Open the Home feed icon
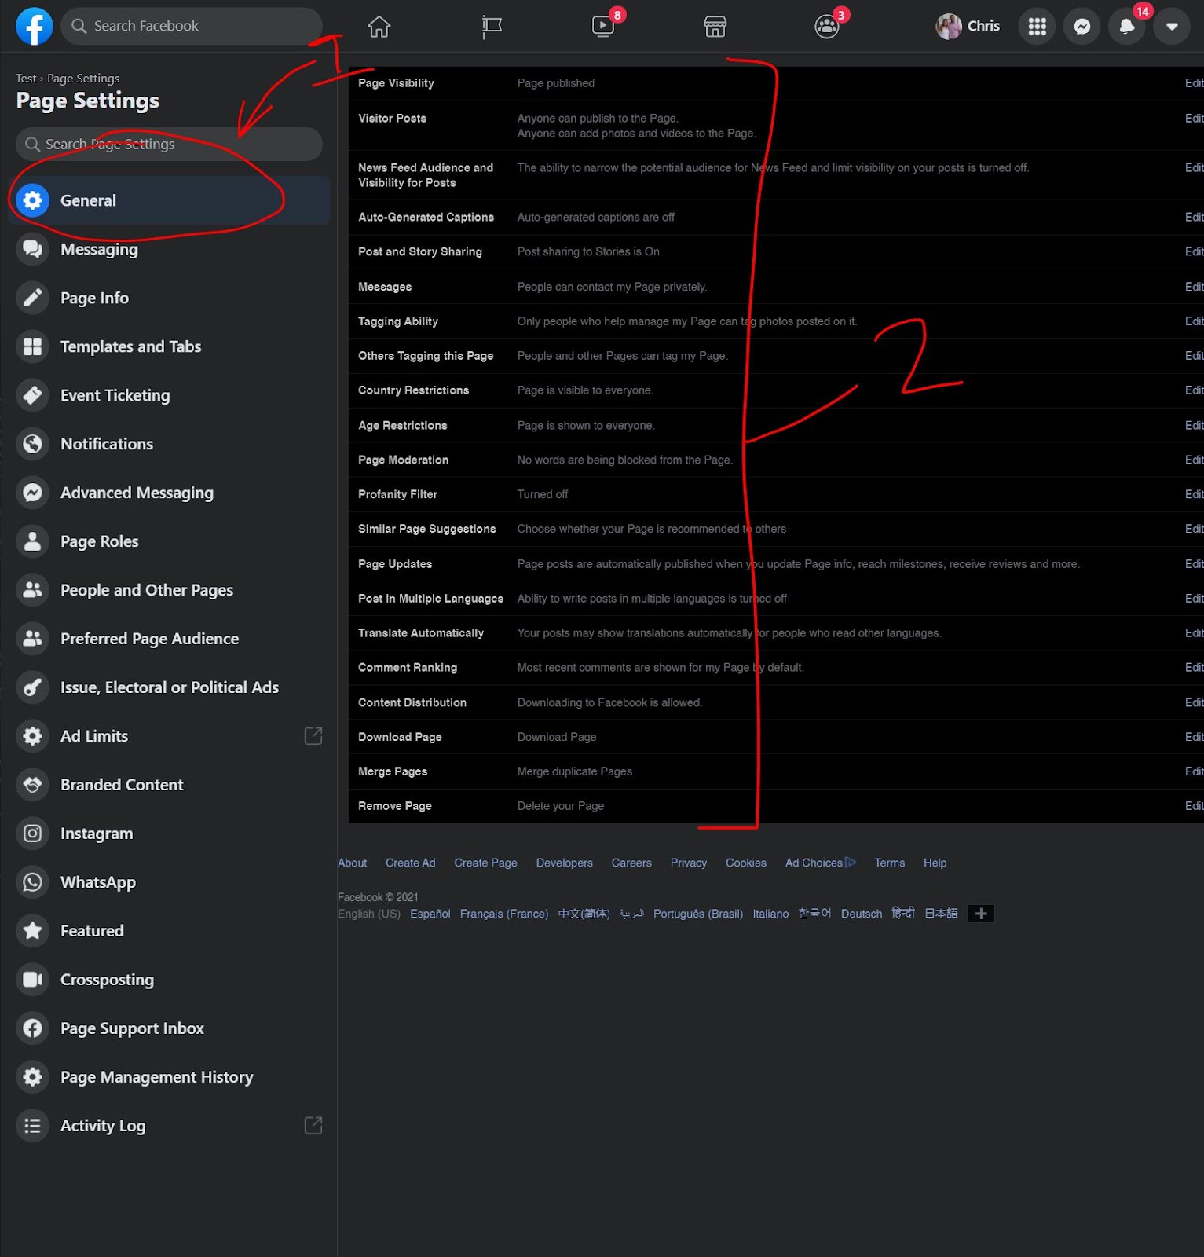The width and height of the screenshot is (1204, 1257). [379, 27]
